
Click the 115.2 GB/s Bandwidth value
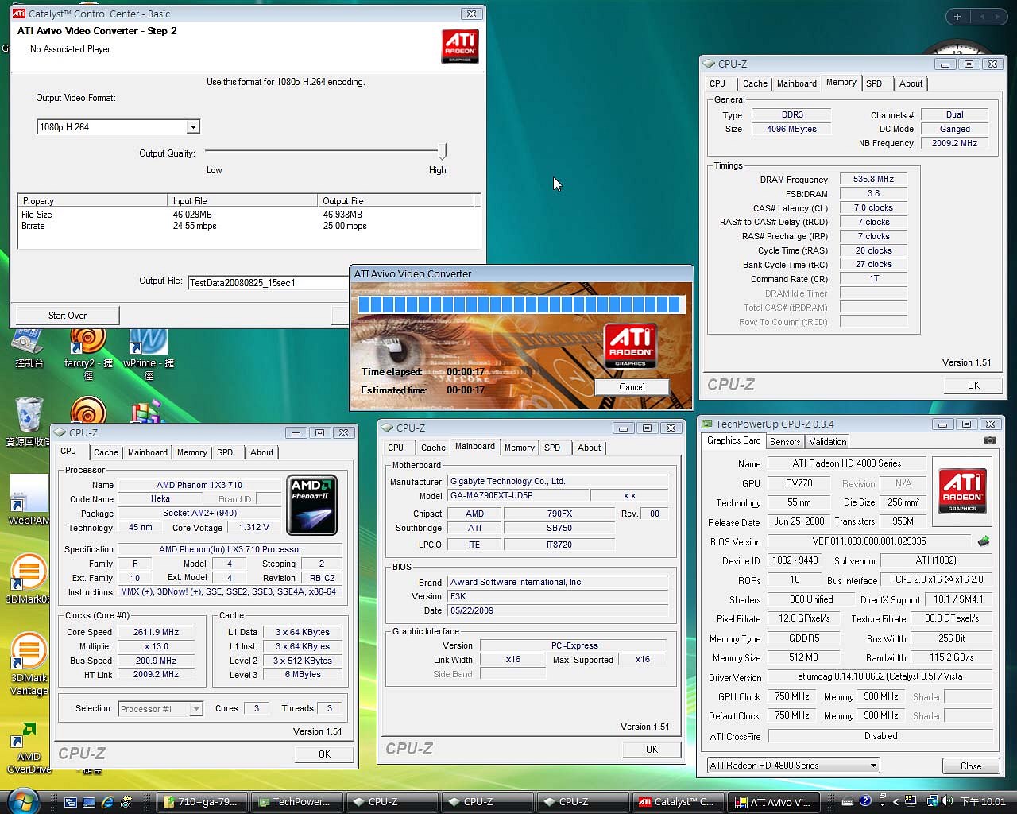point(952,657)
